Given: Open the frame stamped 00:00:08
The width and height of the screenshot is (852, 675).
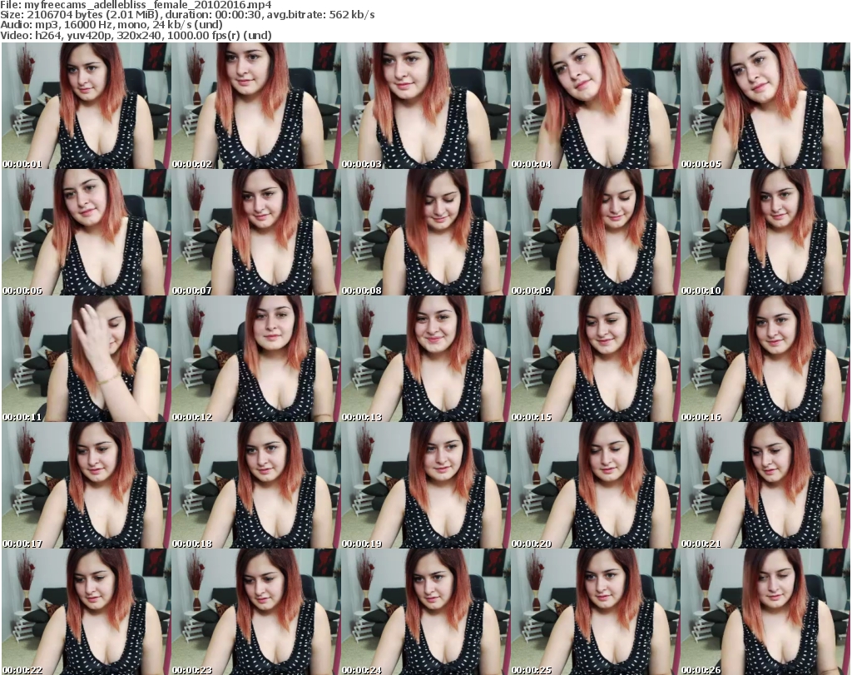Looking at the screenshot, I should (x=425, y=232).
